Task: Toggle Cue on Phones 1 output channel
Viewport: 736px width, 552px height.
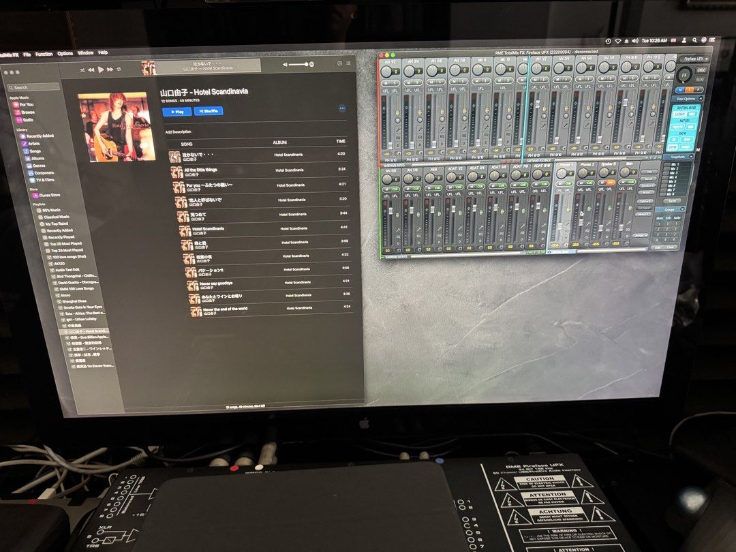Action: pyautogui.click(x=568, y=183)
